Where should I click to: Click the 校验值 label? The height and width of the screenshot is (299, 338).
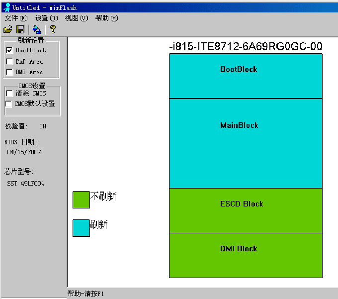tap(16, 126)
